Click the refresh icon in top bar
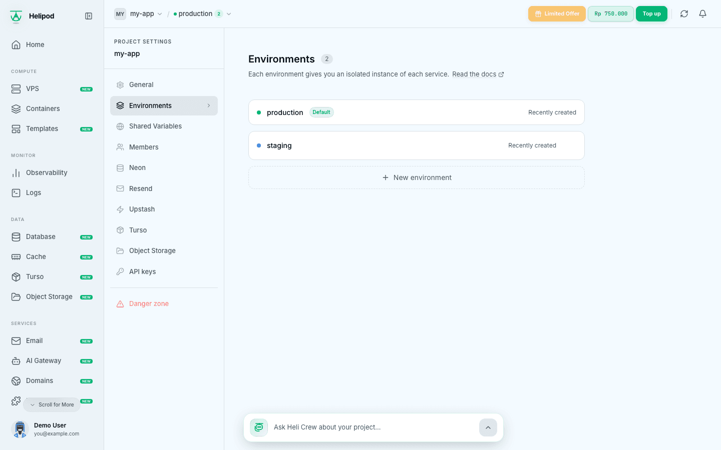Image resolution: width=721 pixels, height=450 pixels. point(684,14)
